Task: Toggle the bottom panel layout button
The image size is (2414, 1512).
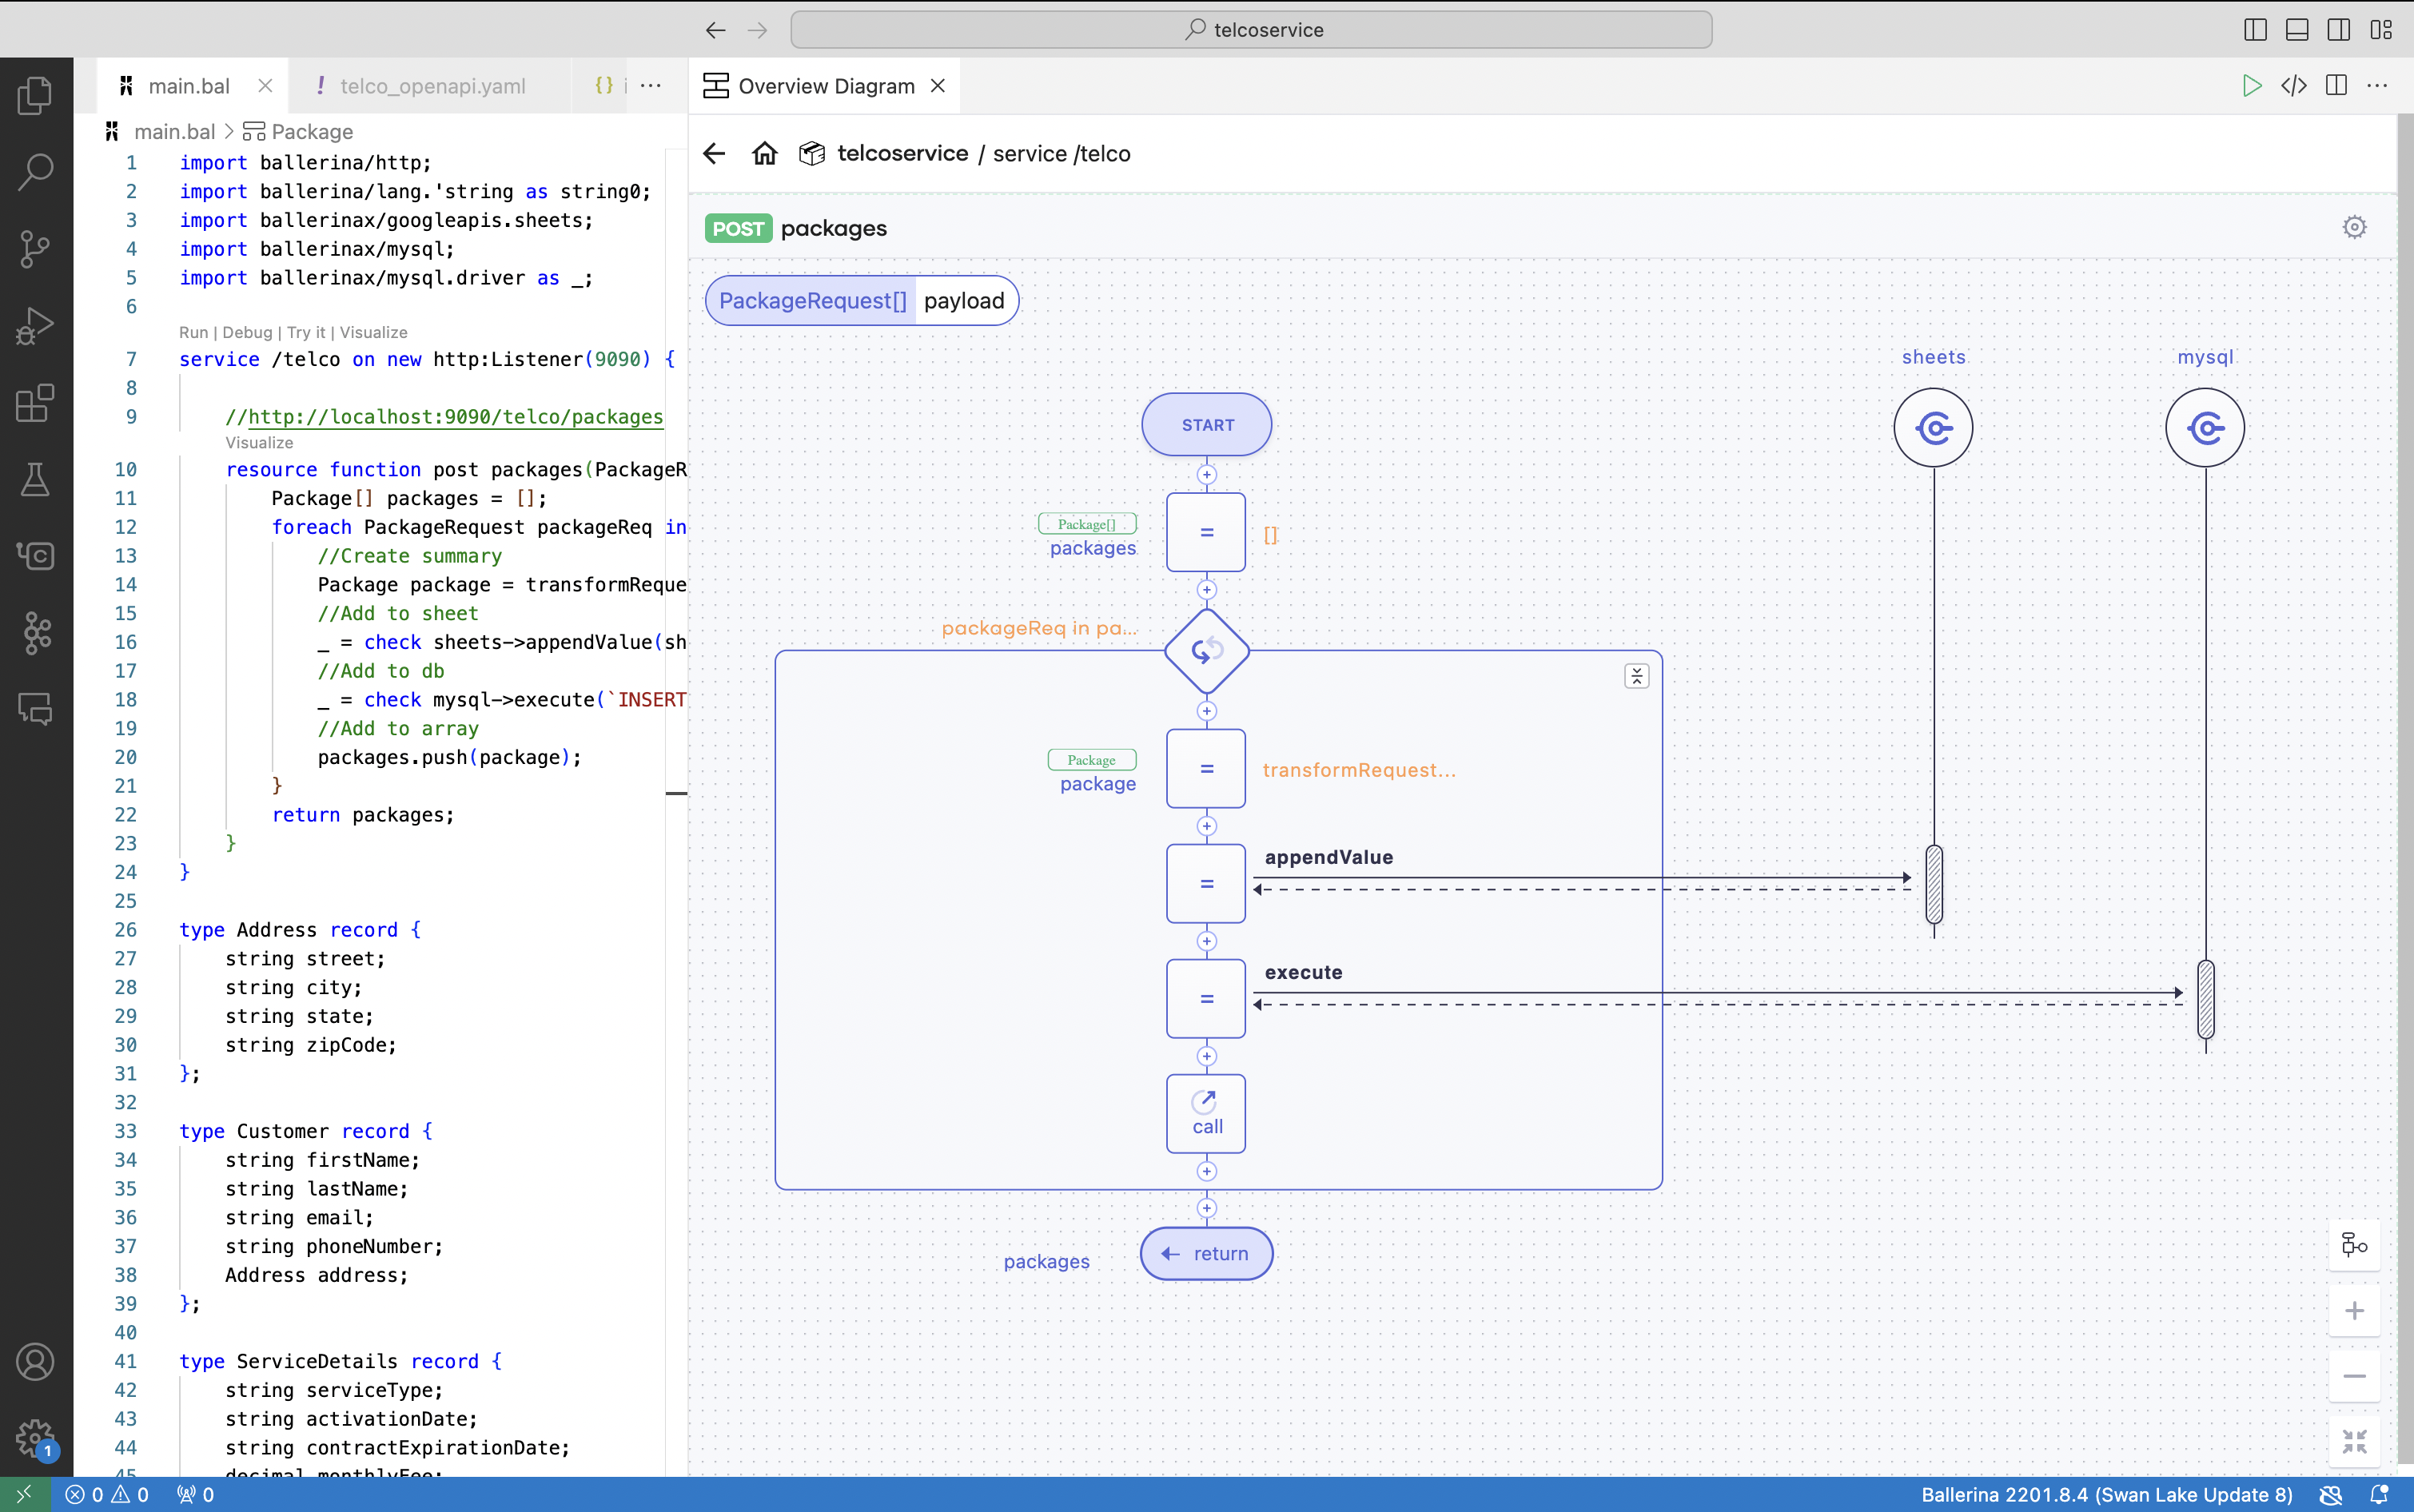Action: (2297, 30)
